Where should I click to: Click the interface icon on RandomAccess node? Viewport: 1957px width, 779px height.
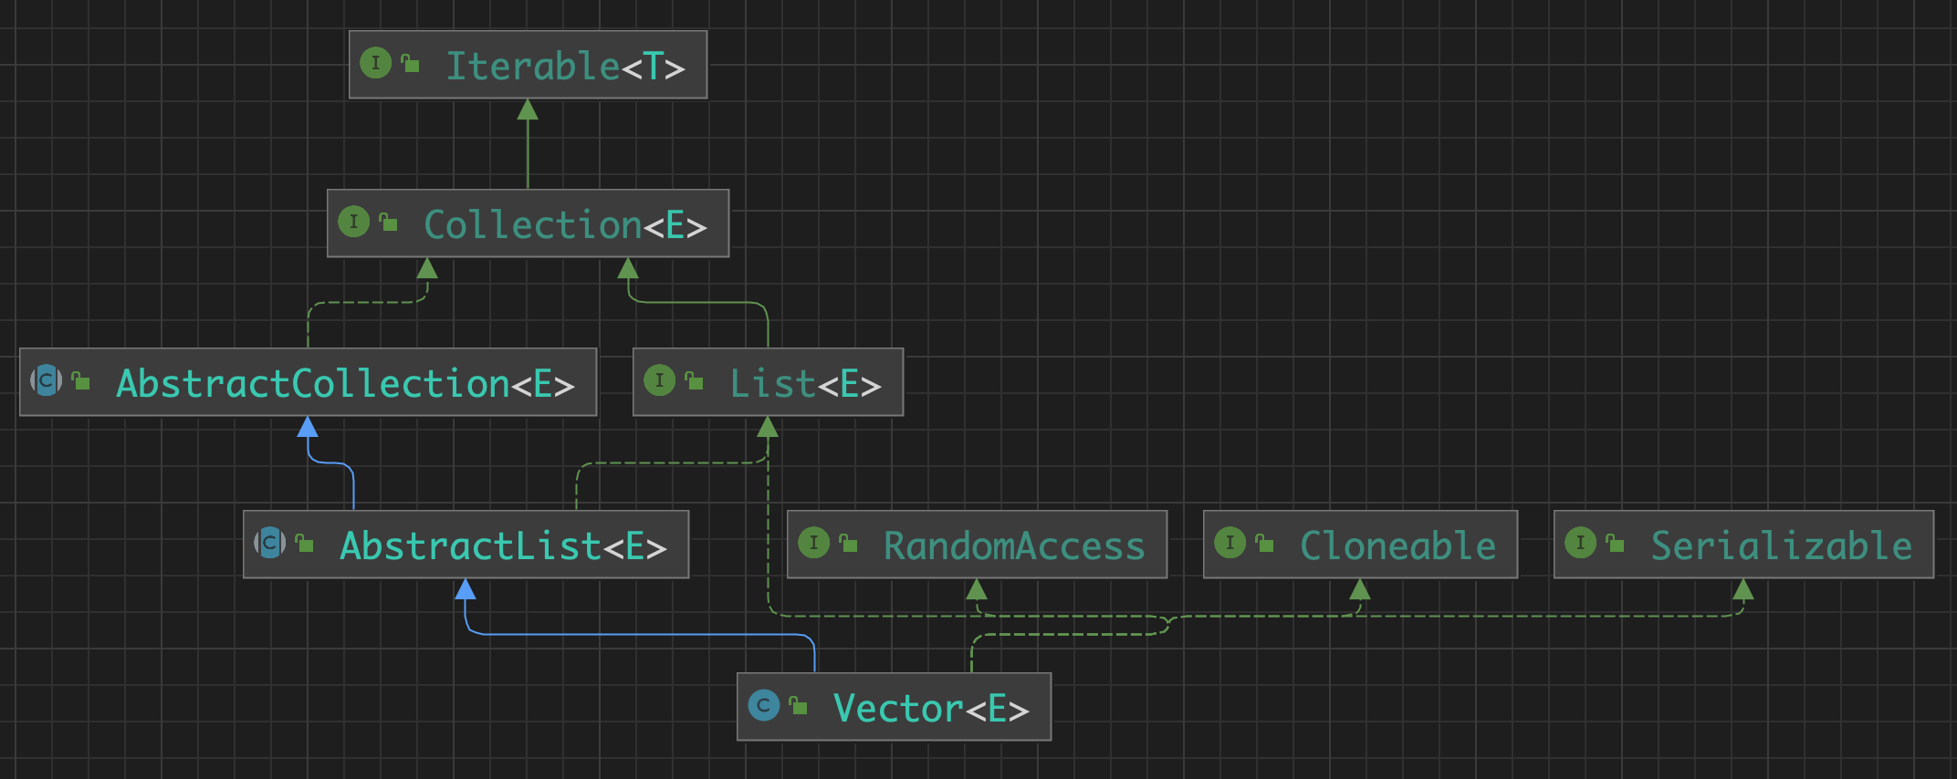[x=813, y=543]
